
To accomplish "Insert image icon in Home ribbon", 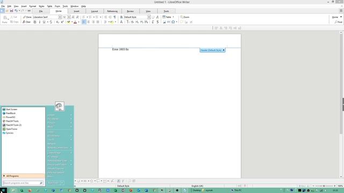I will [x=164, y=22].
